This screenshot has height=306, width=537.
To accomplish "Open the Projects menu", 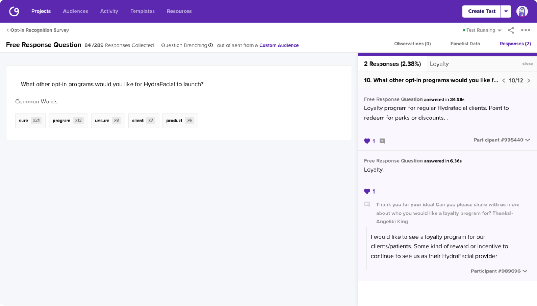I will click(41, 11).
